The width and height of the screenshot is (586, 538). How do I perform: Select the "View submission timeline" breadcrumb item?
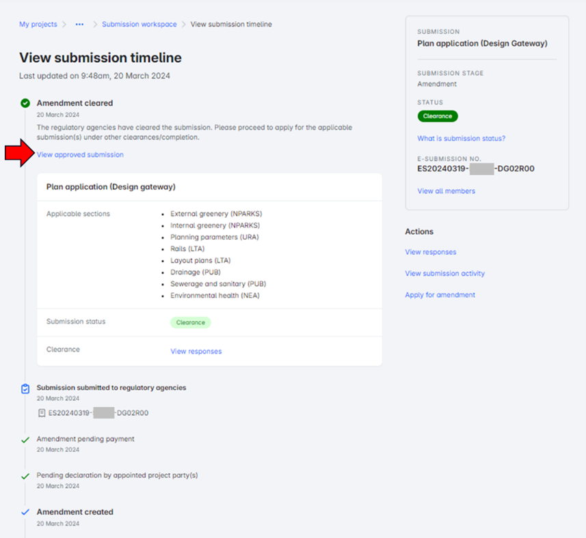[x=230, y=24]
